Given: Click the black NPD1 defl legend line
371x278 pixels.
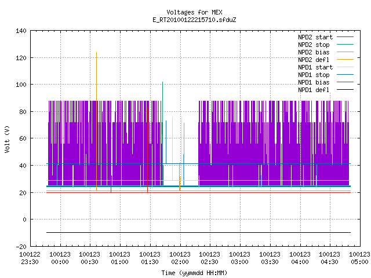Looking at the screenshot, I should pyautogui.click(x=345, y=90).
